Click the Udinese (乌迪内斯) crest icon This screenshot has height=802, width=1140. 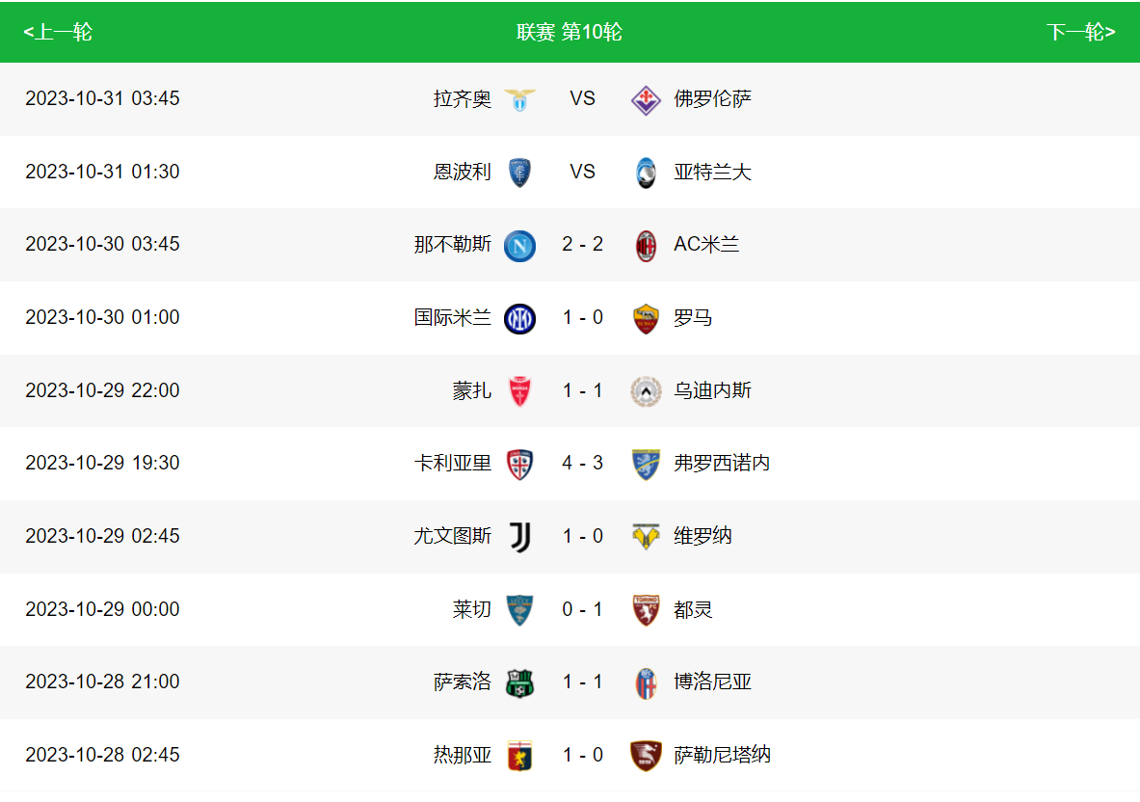tap(646, 391)
